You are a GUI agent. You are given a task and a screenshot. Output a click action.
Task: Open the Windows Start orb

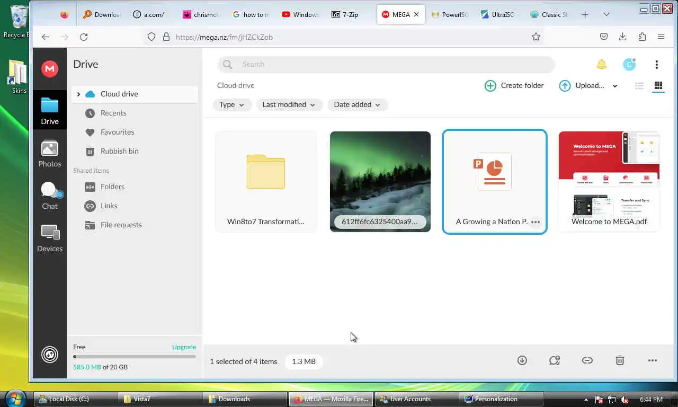coord(15,398)
